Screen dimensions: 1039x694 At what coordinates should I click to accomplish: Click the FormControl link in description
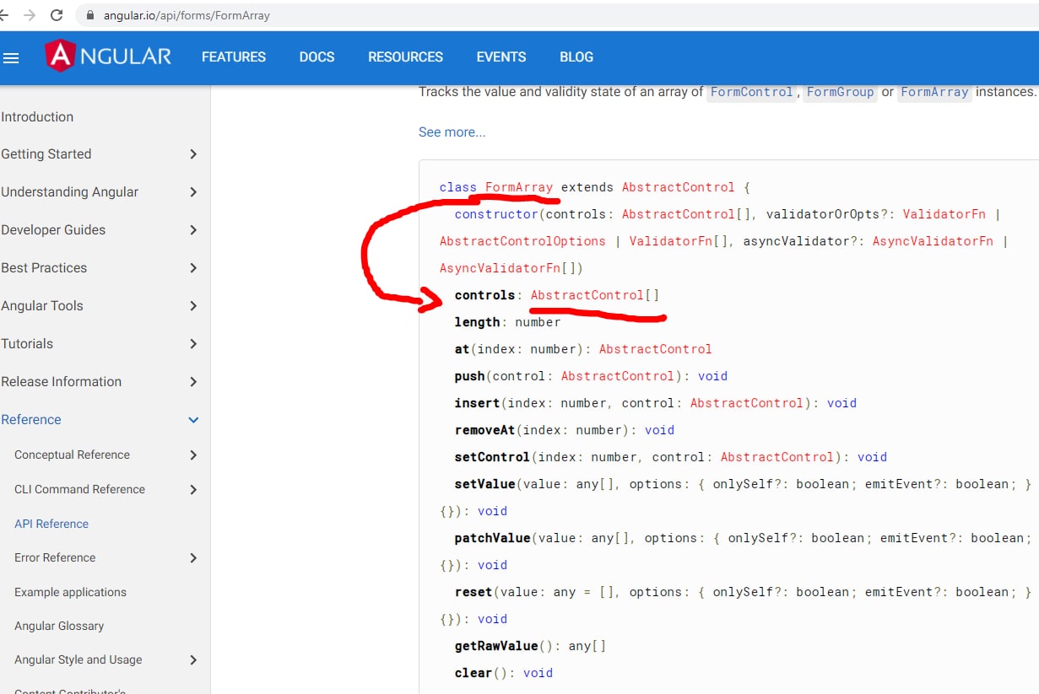click(752, 92)
